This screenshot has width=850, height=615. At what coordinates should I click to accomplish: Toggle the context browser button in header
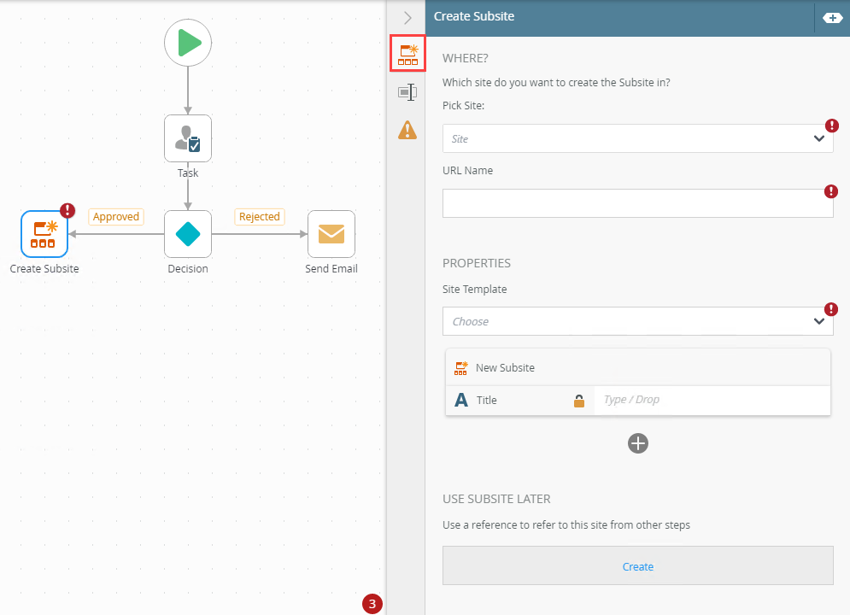(x=831, y=17)
